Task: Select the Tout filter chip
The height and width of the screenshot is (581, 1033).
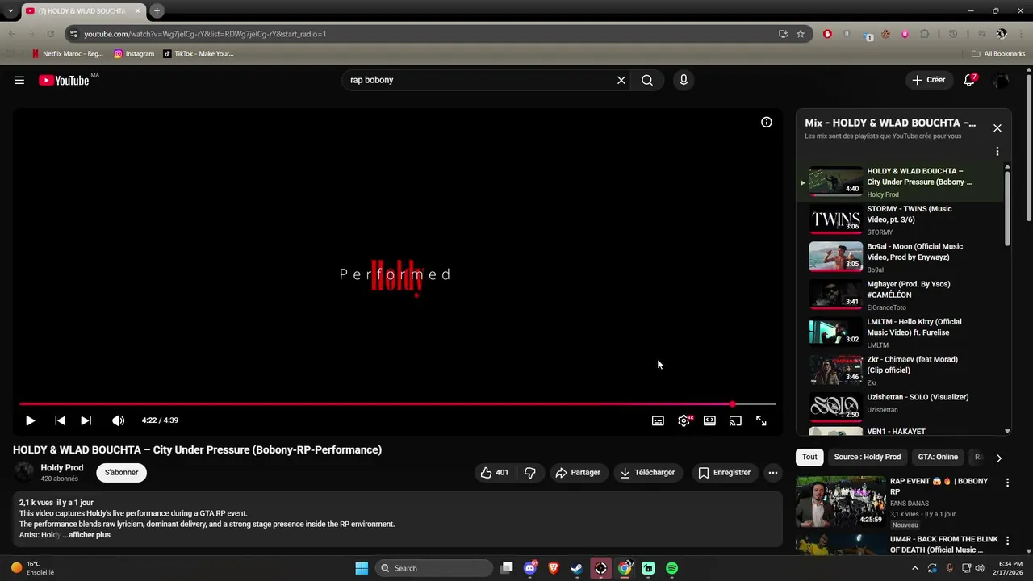Action: (809, 457)
